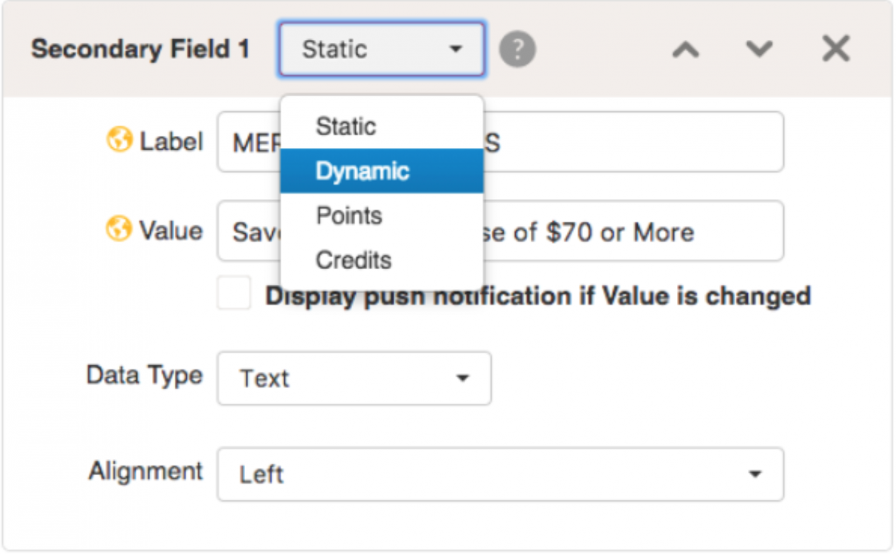
Task: Click the Data Type label
Action: click(144, 376)
